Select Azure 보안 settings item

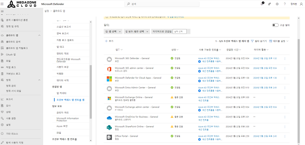pyautogui.click(x=62, y=126)
